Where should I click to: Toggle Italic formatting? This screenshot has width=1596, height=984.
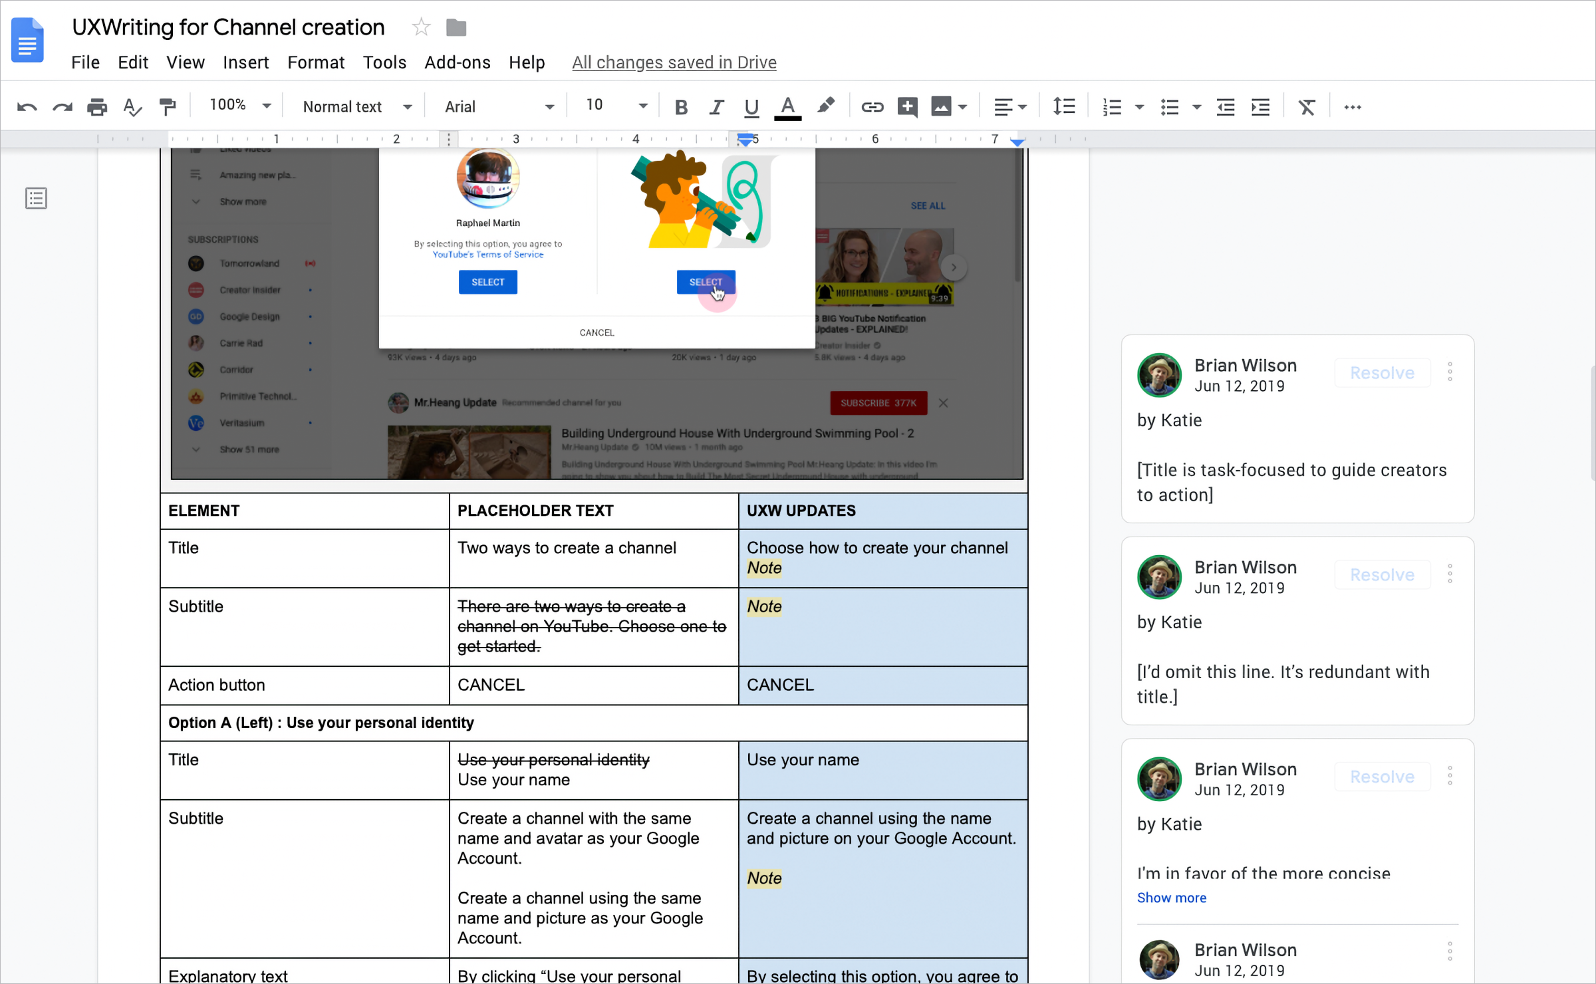click(x=716, y=107)
